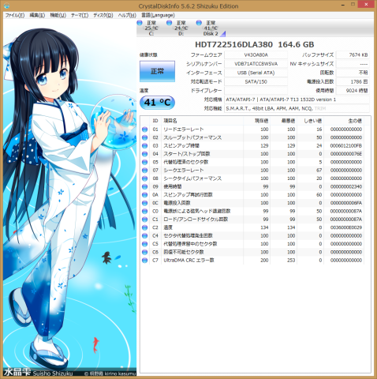Image resolution: width=377 pixels, height=379 pixels.
Task: Click status orb for ID C7 row
Action: [x=144, y=261]
